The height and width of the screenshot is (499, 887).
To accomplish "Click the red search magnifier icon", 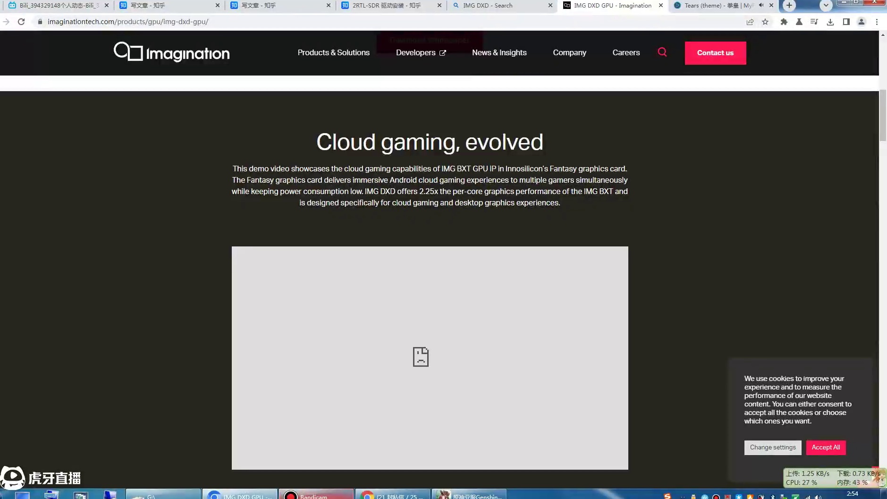I will pos(662,52).
